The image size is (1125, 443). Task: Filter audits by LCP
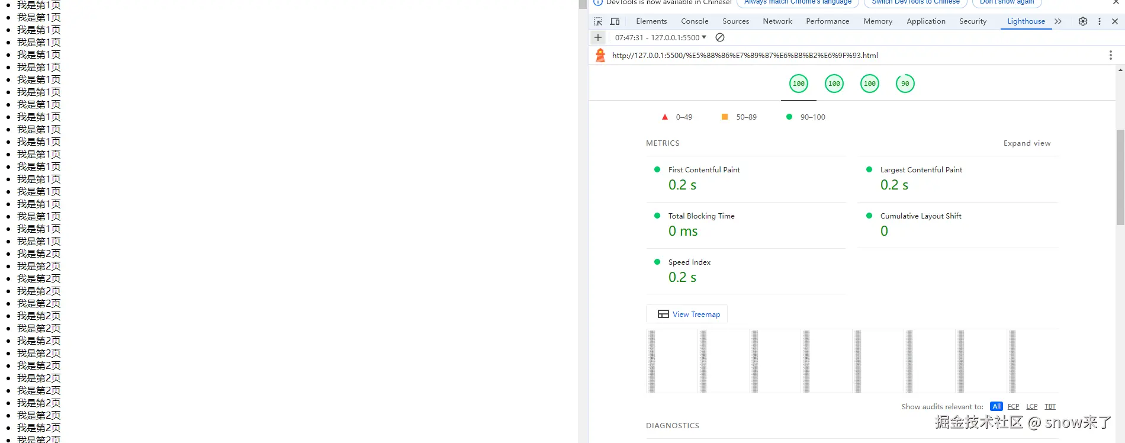(1032, 406)
